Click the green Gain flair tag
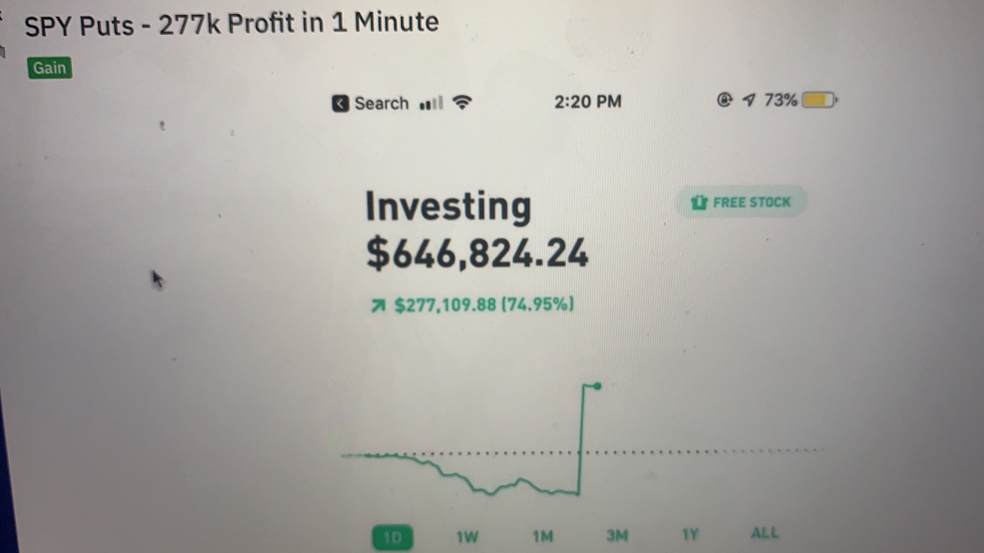This screenshot has width=984, height=553. pyautogui.click(x=50, y=68)
